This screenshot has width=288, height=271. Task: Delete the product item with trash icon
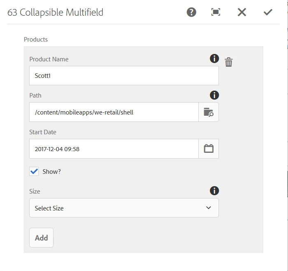point(229,62)
